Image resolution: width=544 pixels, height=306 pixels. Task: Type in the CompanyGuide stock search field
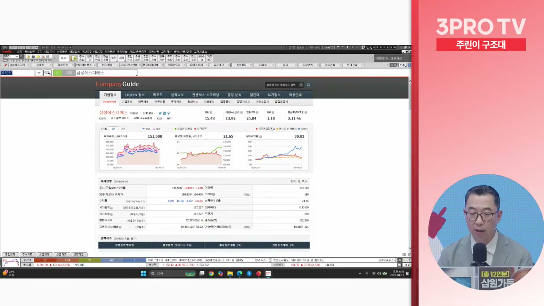pyautogui.click(x=281, y=85)
